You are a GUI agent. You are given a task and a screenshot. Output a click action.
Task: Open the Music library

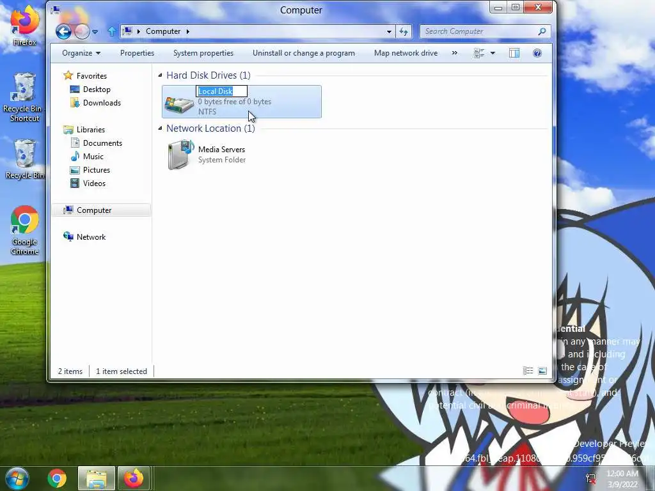(93, 156)
